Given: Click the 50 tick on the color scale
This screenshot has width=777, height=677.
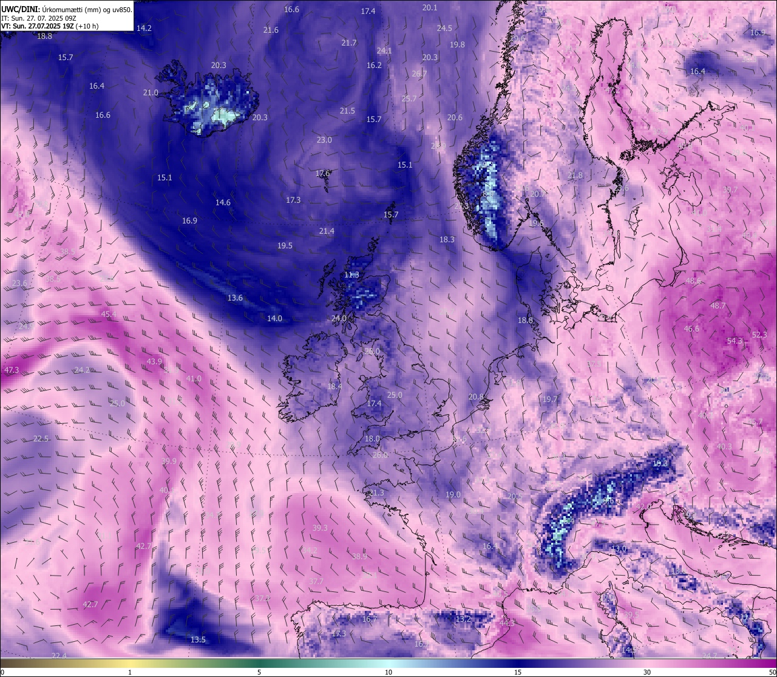Looking at the screenshot, I should coord(772,672).
